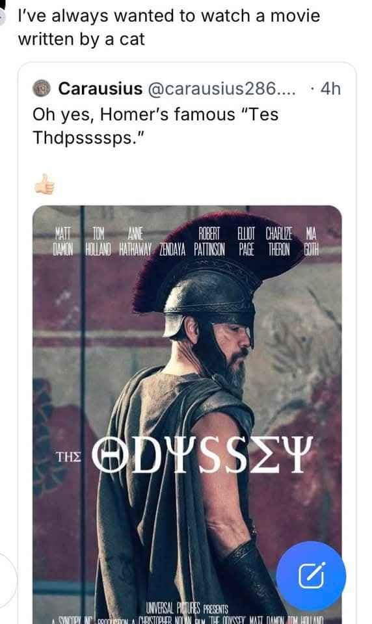
Task: Open the @carausius286 handle
Action: click(222, 88)
